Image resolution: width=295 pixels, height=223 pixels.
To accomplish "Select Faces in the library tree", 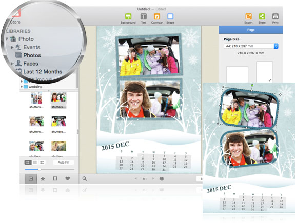I will (x=31, y=64).
